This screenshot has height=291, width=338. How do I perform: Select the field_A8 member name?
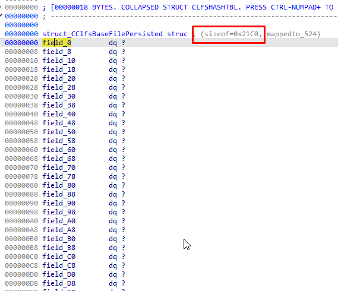(59, 230)
